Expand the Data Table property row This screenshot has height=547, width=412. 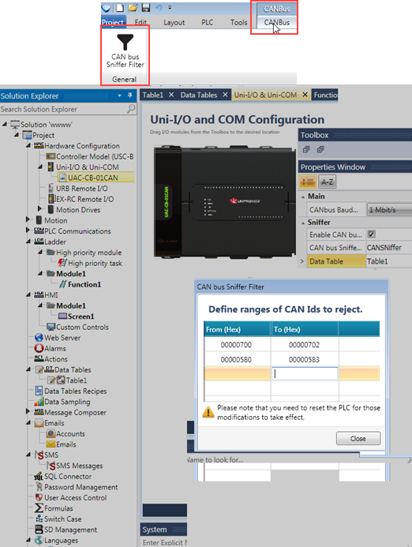302,261
